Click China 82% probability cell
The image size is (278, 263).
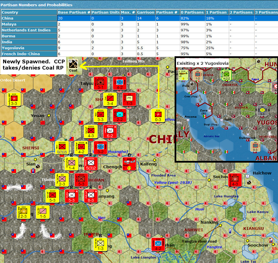193,18
